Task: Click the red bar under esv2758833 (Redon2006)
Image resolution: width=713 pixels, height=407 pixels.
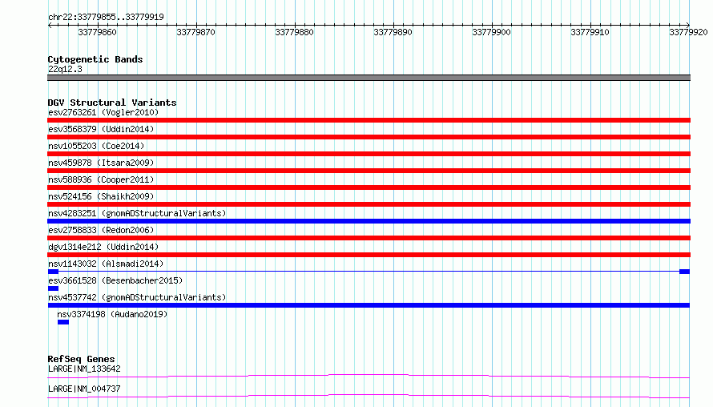Action: click(369, 238)
